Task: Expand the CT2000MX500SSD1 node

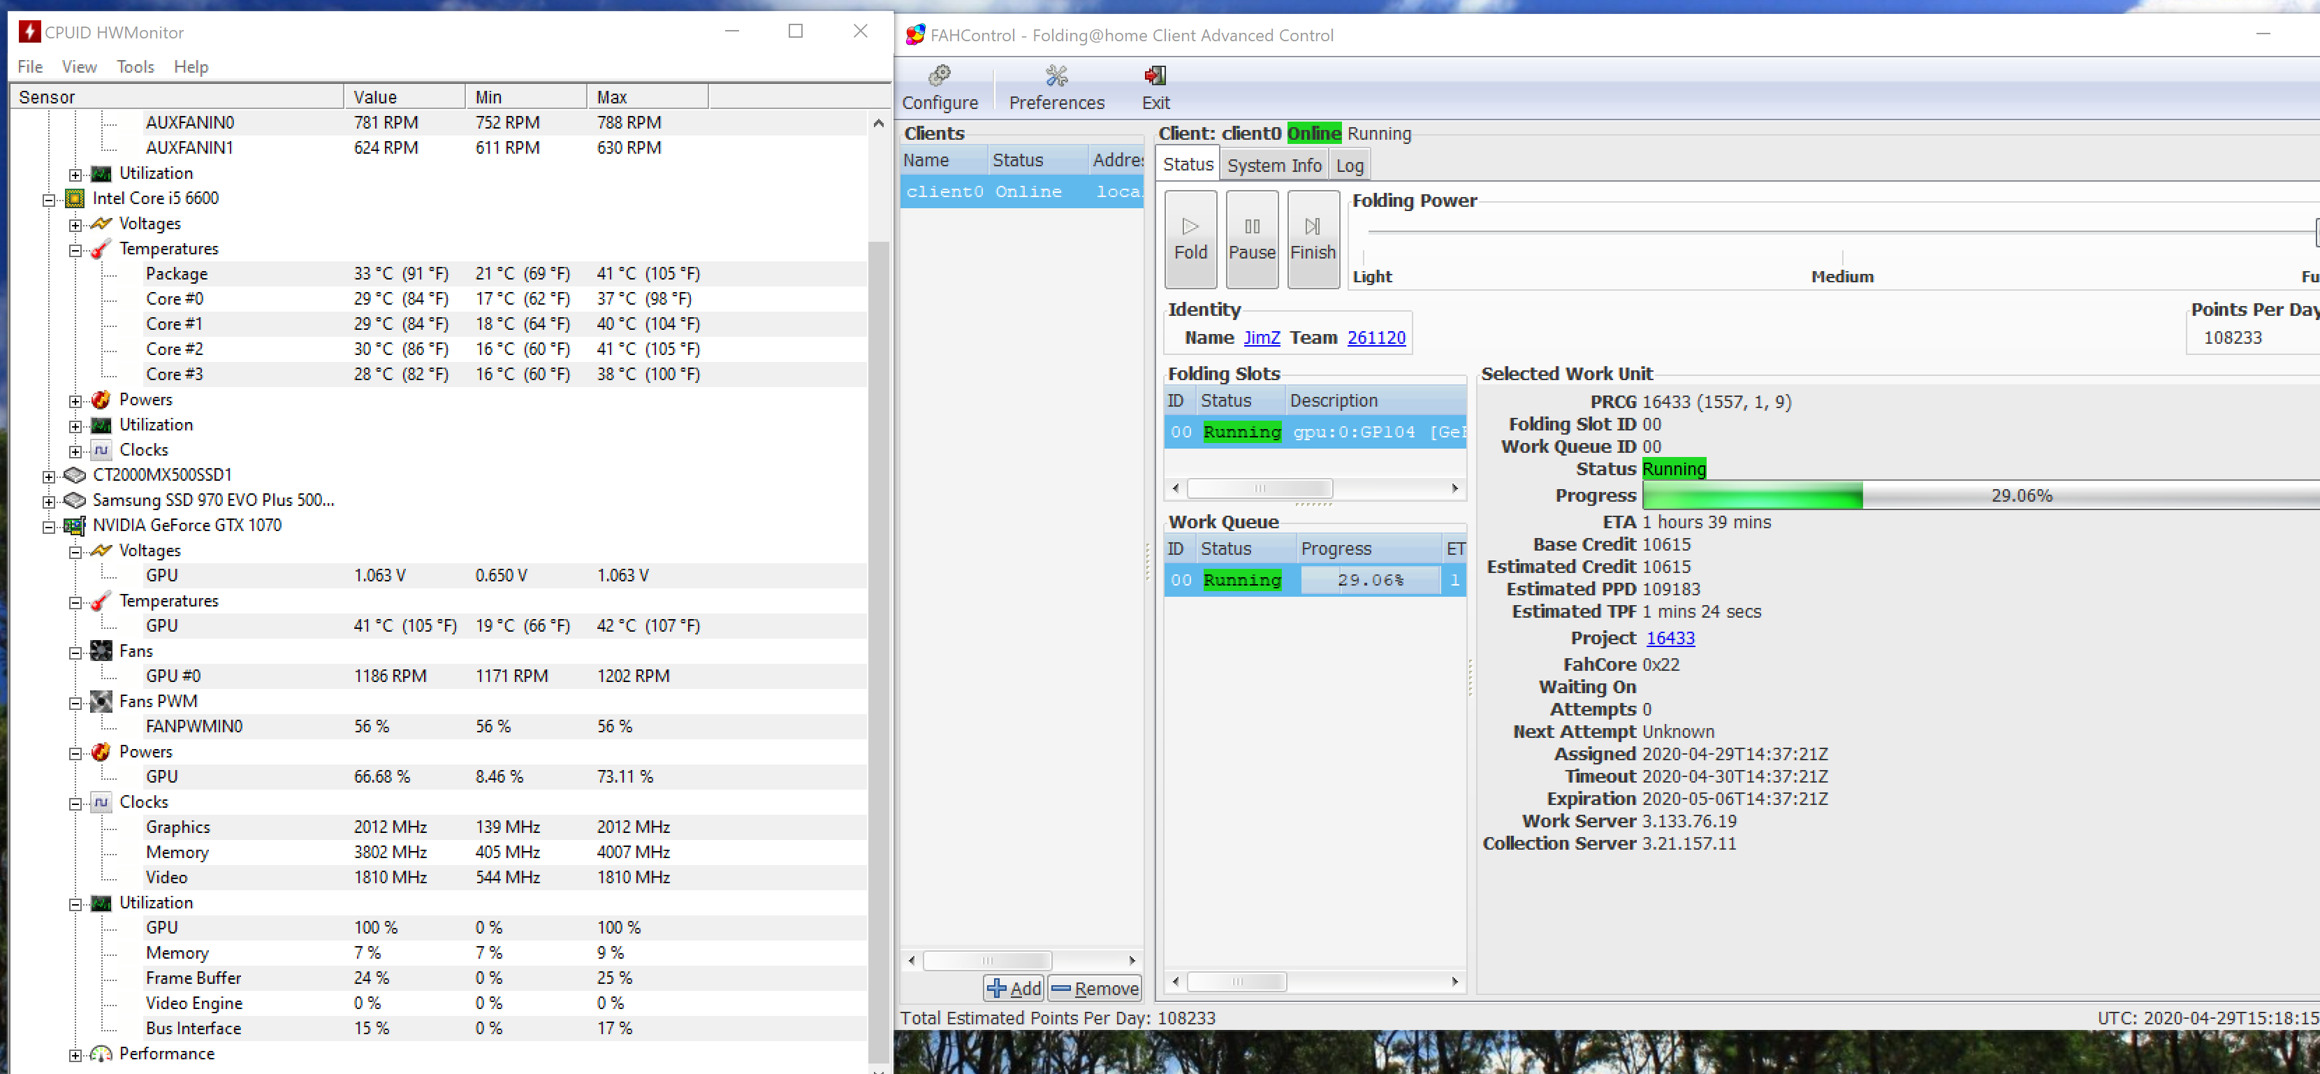Action: tap(49, 476)
